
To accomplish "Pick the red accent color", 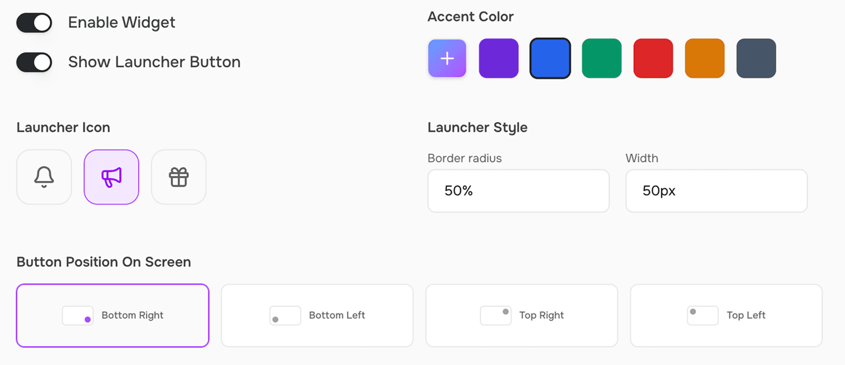I will (653, 58).
